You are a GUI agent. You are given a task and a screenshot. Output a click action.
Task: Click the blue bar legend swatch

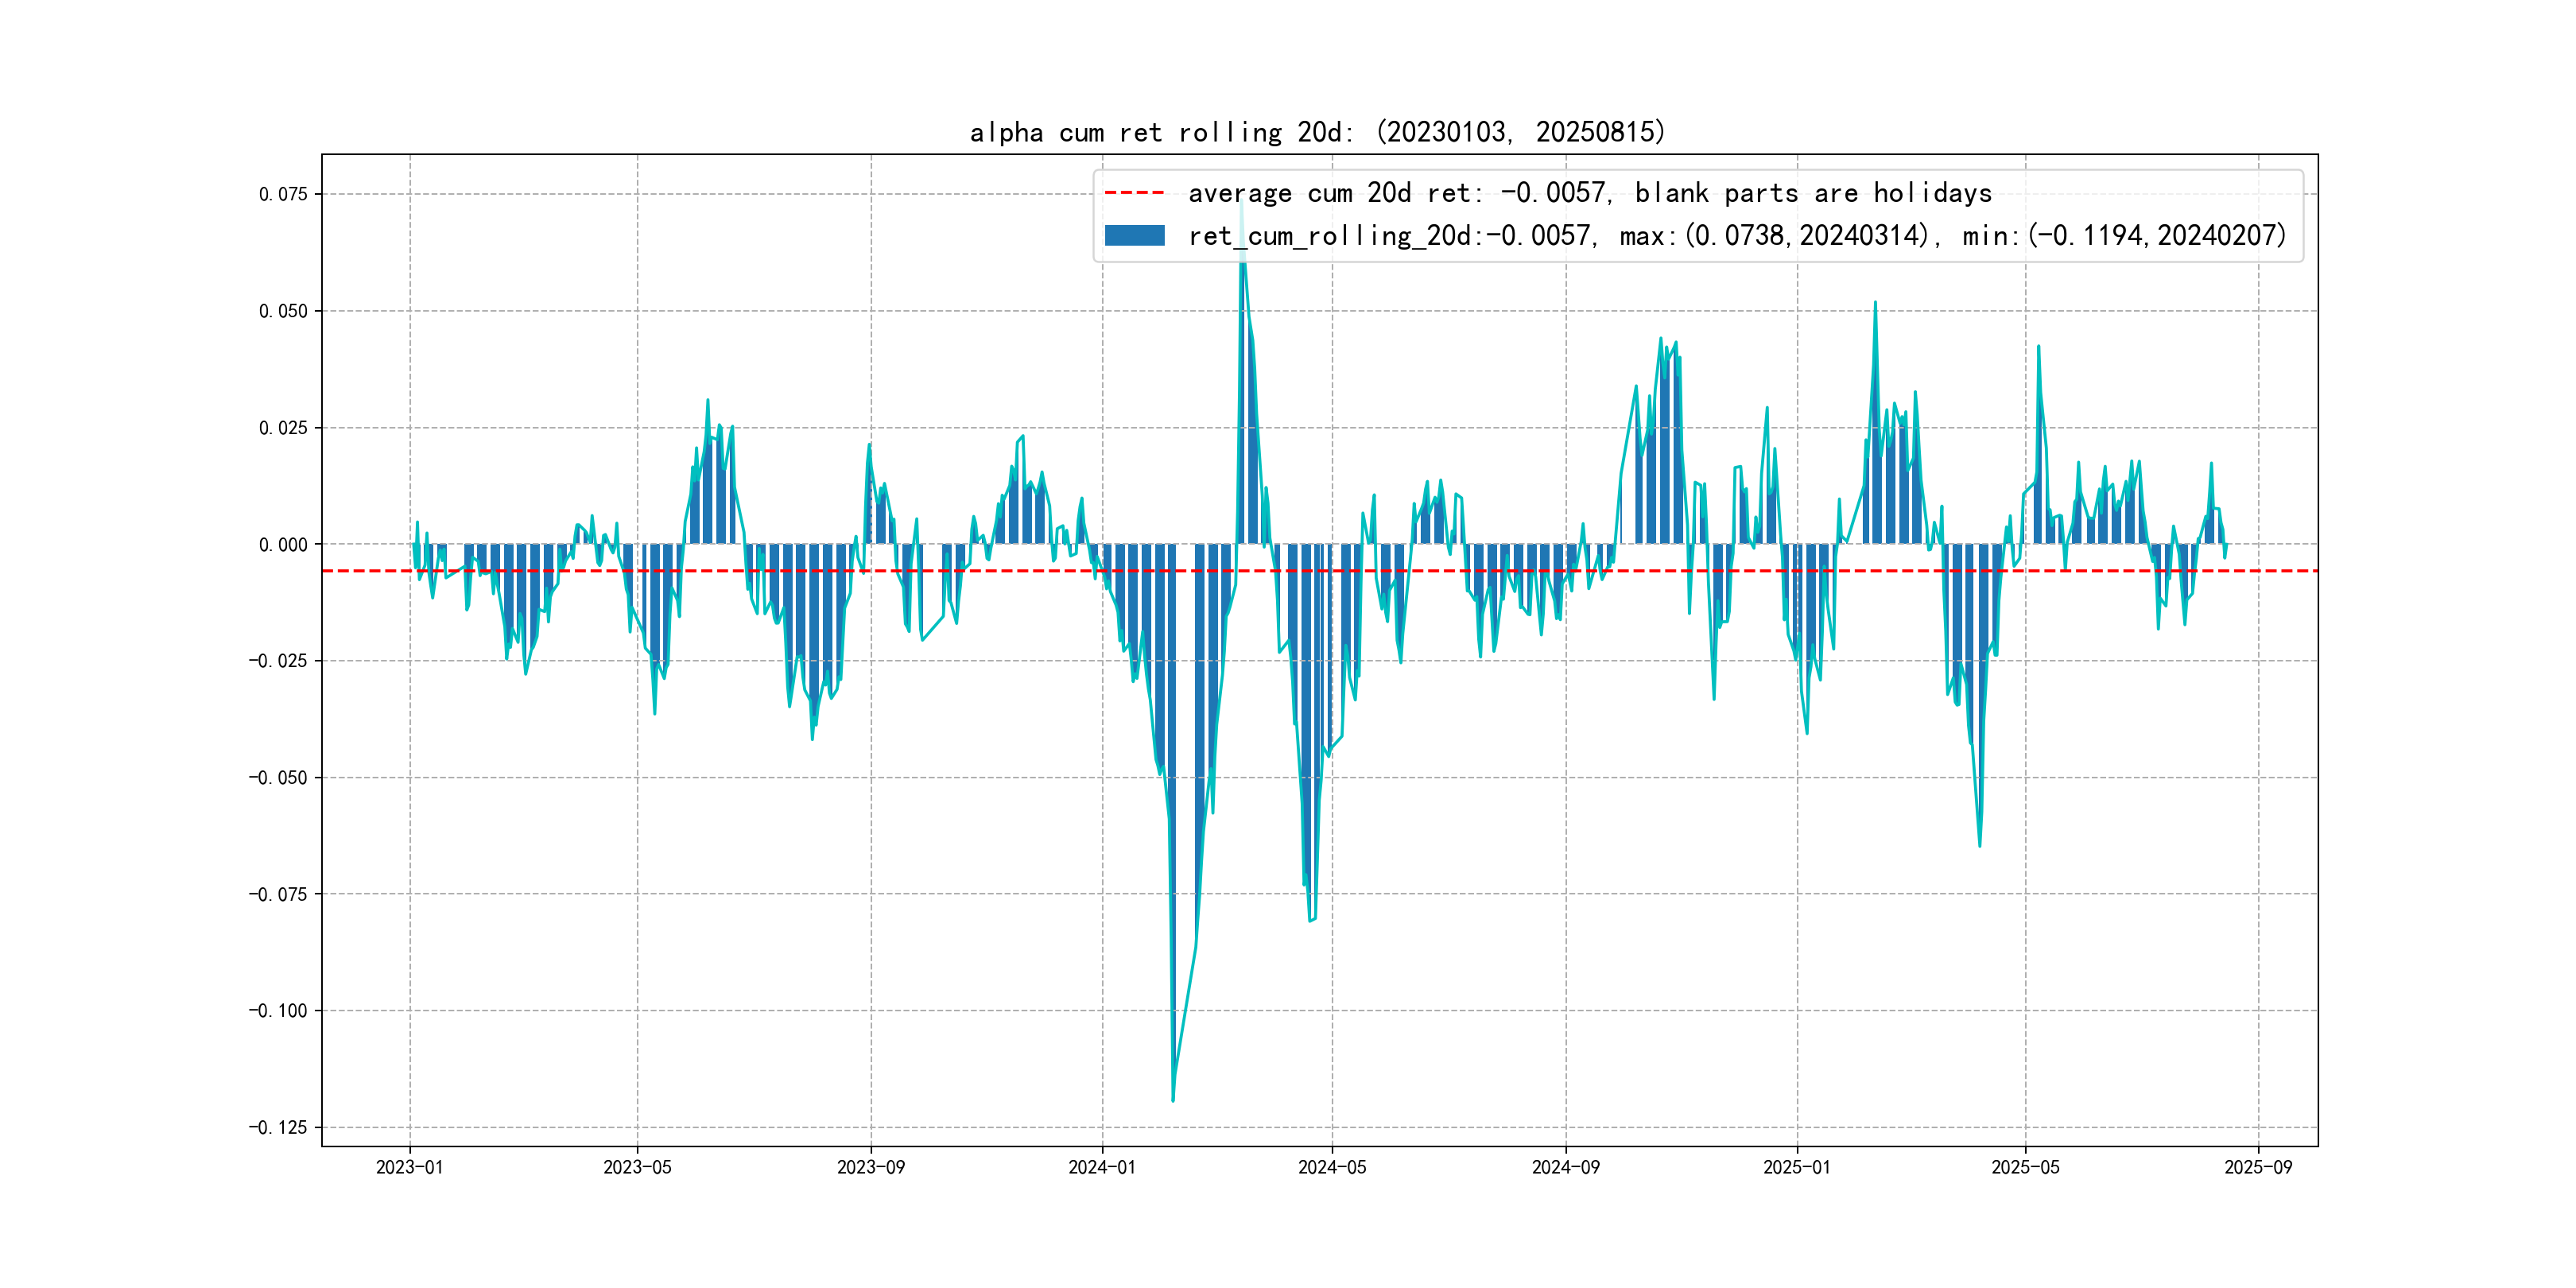click(1134, 236)
